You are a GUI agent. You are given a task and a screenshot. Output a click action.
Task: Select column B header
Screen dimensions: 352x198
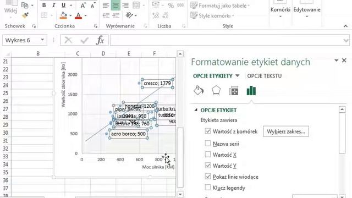(x=38, y=54)
